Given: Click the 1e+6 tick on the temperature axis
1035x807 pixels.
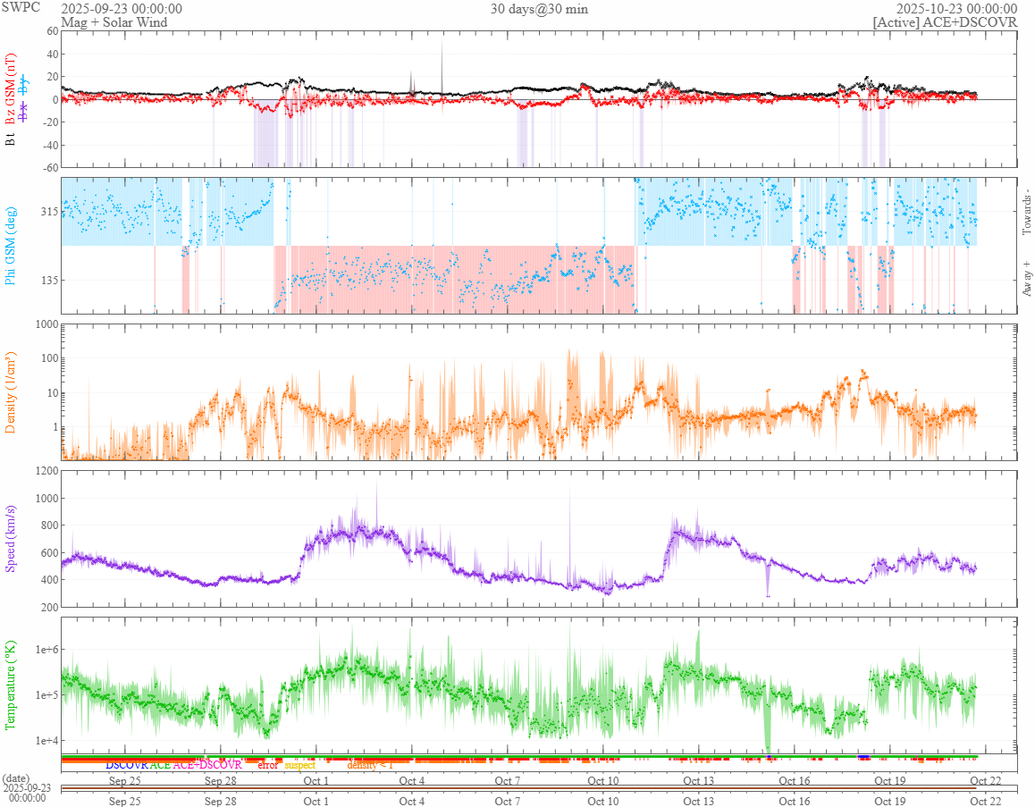Looking at the screenshot, I should click(46, 650).
